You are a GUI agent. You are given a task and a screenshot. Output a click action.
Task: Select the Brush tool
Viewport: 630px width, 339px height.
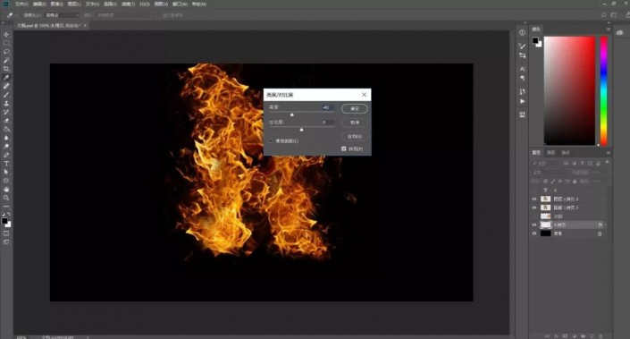click(x=6, y=95)
